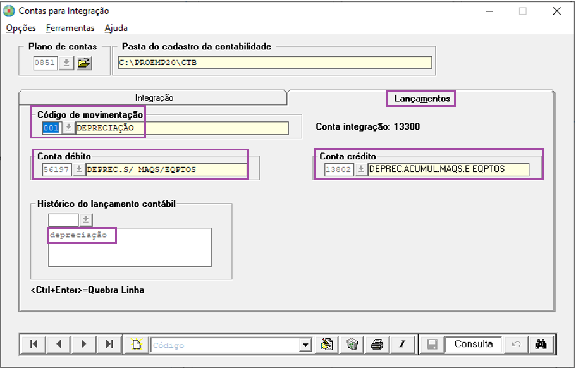Click the Consulta mode indicator
This screenshot has width=576, height=368.
pyautogui.click(x=474, y=344)
